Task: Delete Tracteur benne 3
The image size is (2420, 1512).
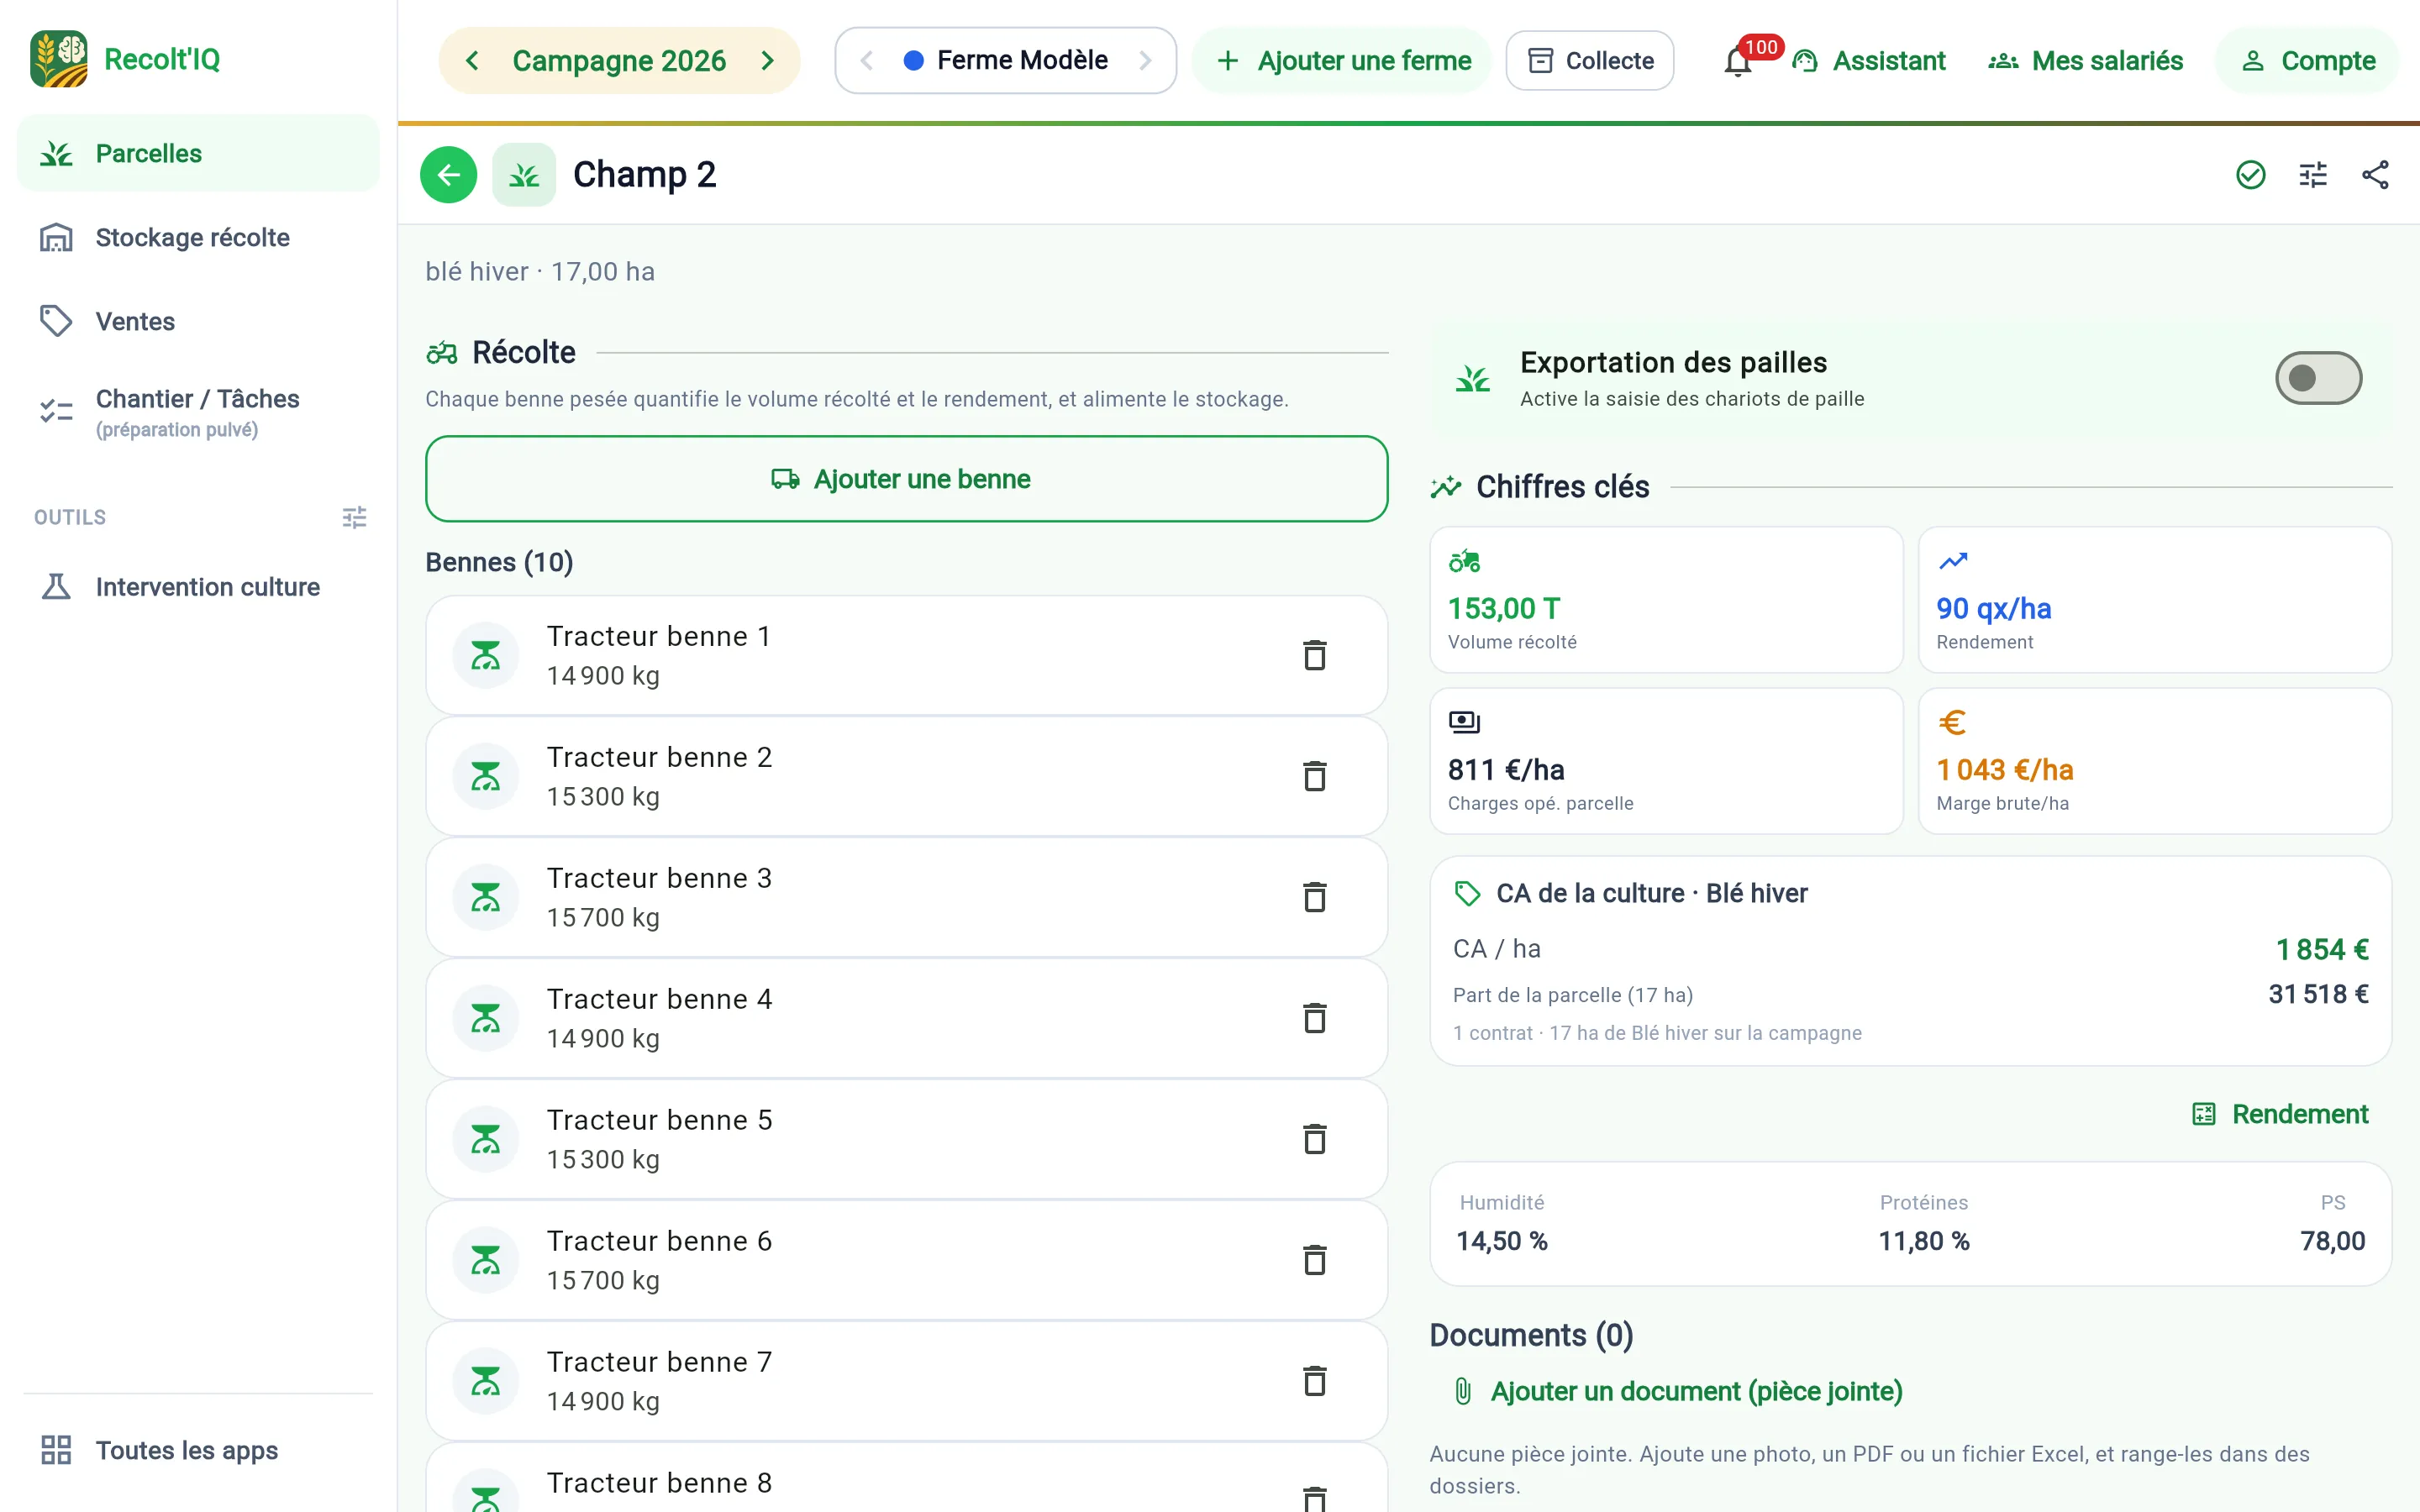Action: pyautogui.click(x=1315, y=897)
